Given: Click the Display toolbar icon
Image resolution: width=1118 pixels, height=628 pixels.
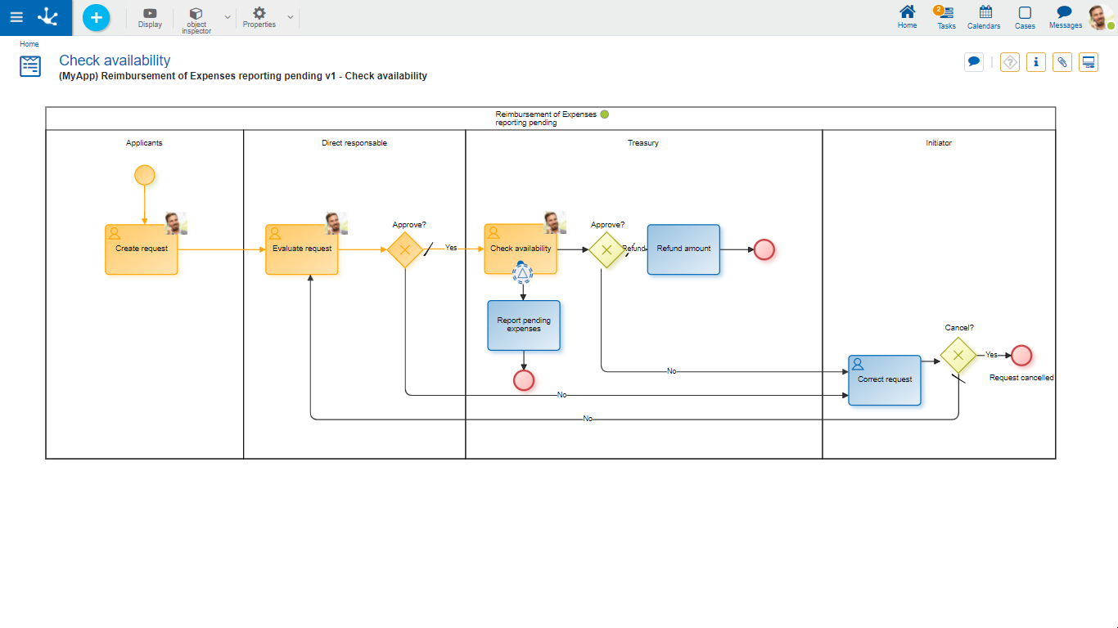Looking at the screenshot, I should (x=150, y=17).
